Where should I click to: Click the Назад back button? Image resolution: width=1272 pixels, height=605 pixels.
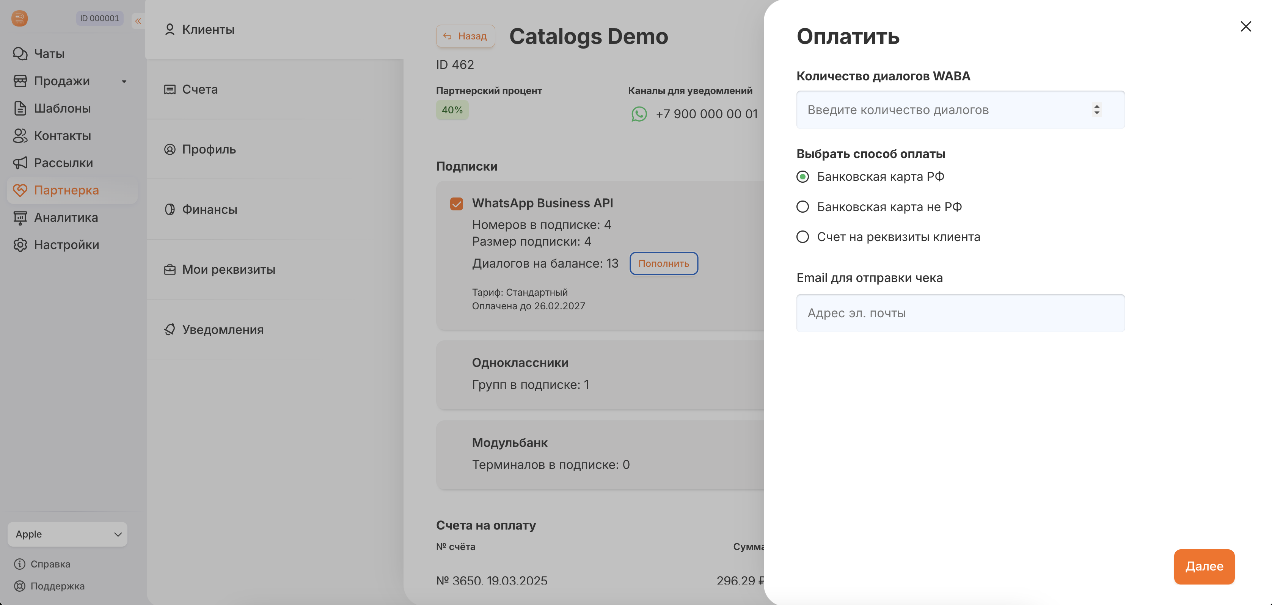(x=465, y=36)
